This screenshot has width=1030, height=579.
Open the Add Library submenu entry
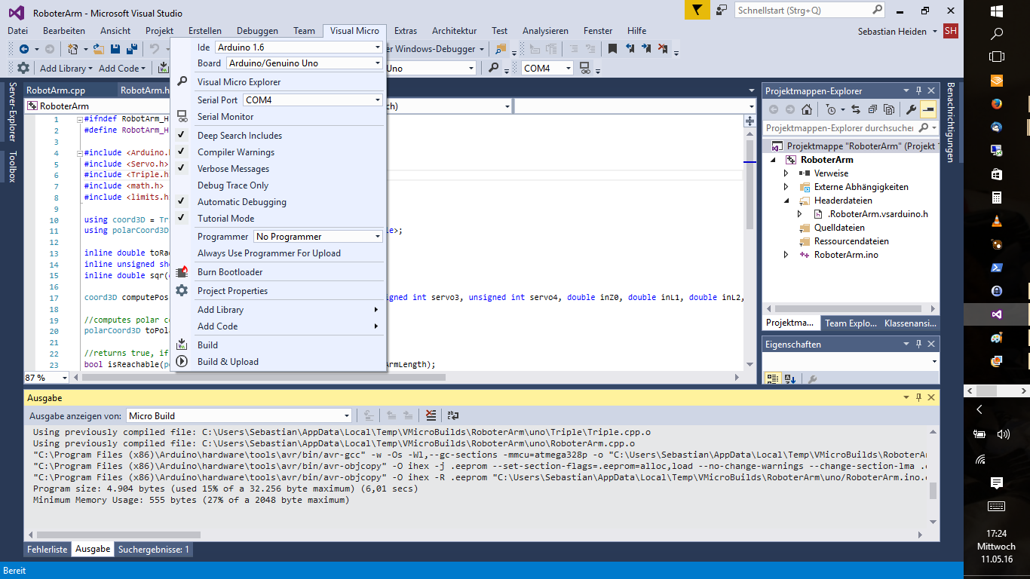(x=279, y=310)
